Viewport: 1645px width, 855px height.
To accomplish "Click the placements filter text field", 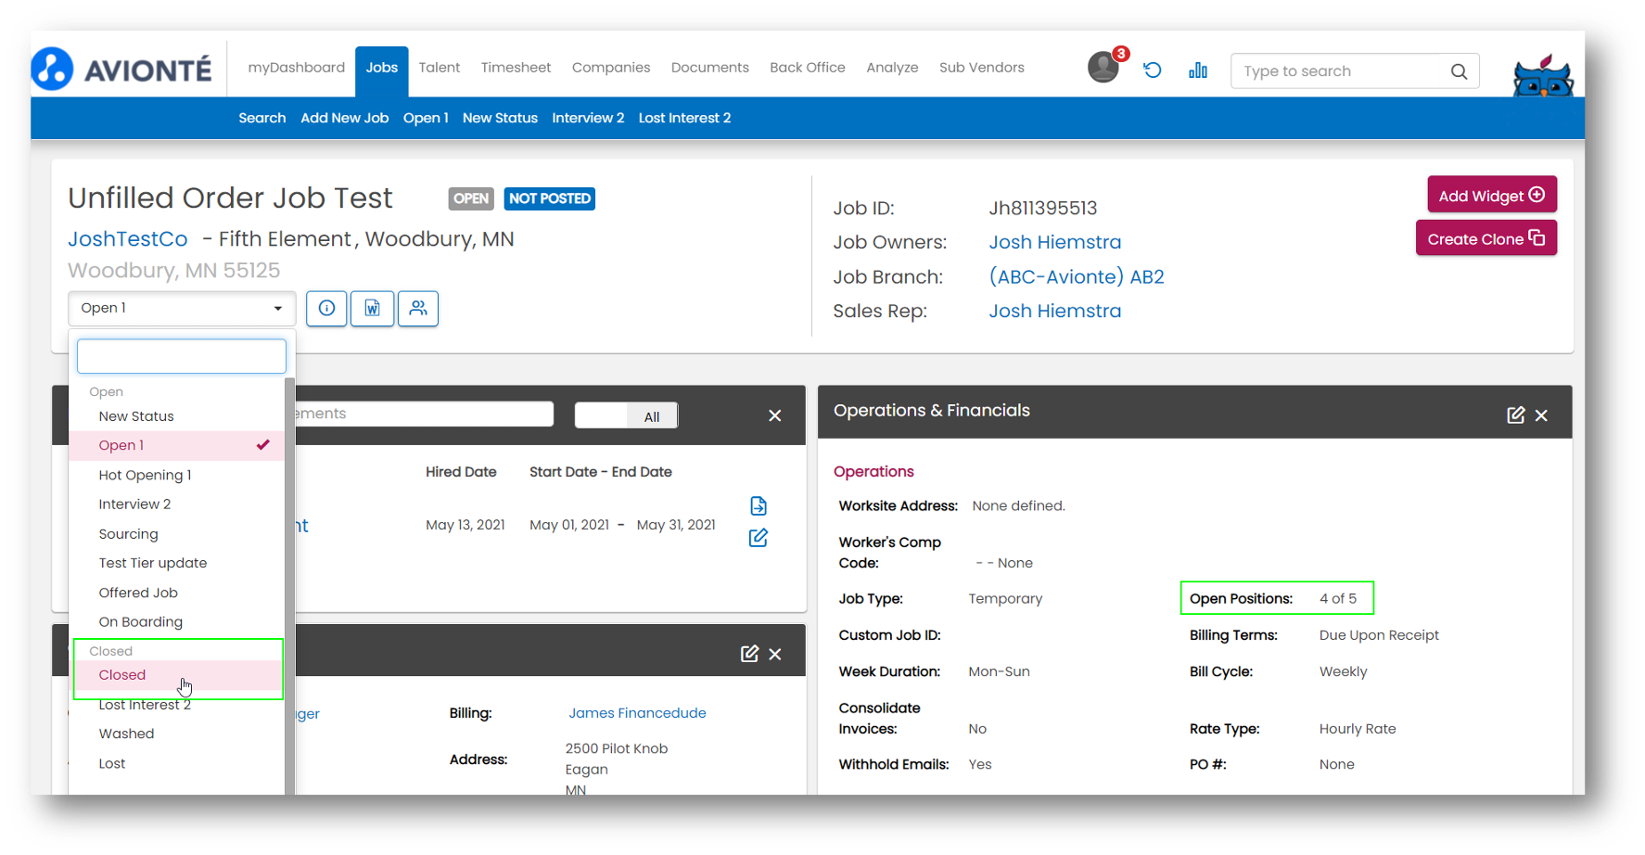I will coord(425,415).
